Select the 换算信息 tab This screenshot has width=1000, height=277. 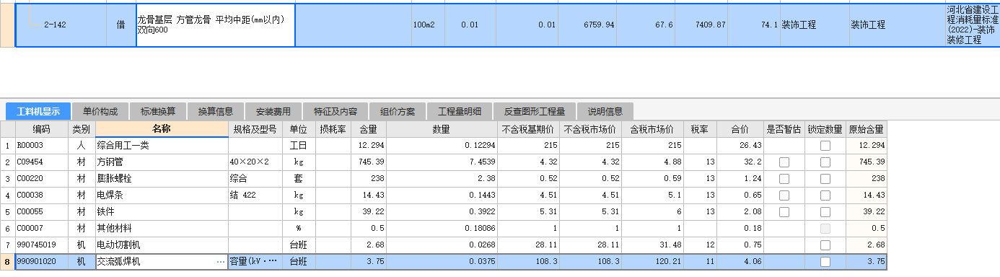pos(216,112)
